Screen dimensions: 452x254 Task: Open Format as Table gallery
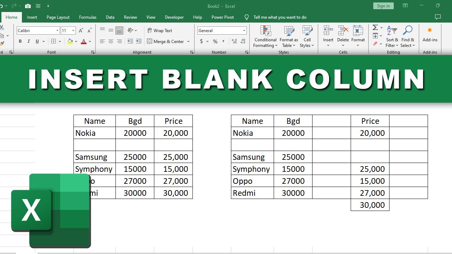289,36
